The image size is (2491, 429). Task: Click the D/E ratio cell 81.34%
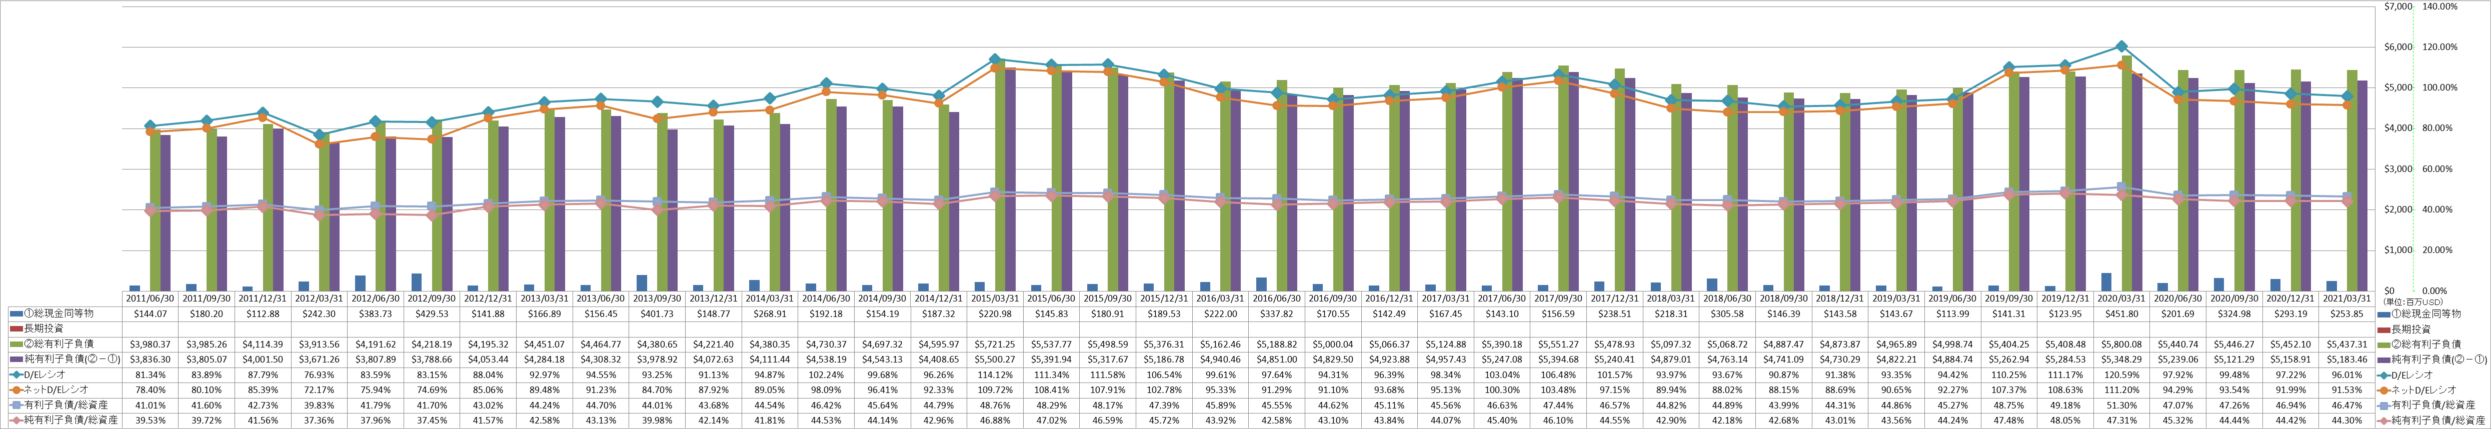pos(150,374)
